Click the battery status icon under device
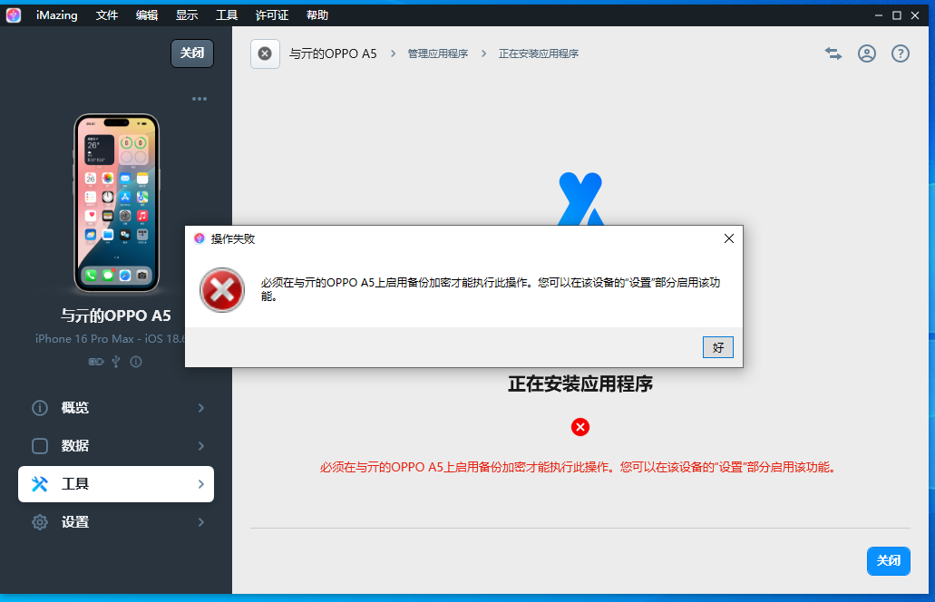Viewport: 935px width, 602px height. tap(96, 362)
